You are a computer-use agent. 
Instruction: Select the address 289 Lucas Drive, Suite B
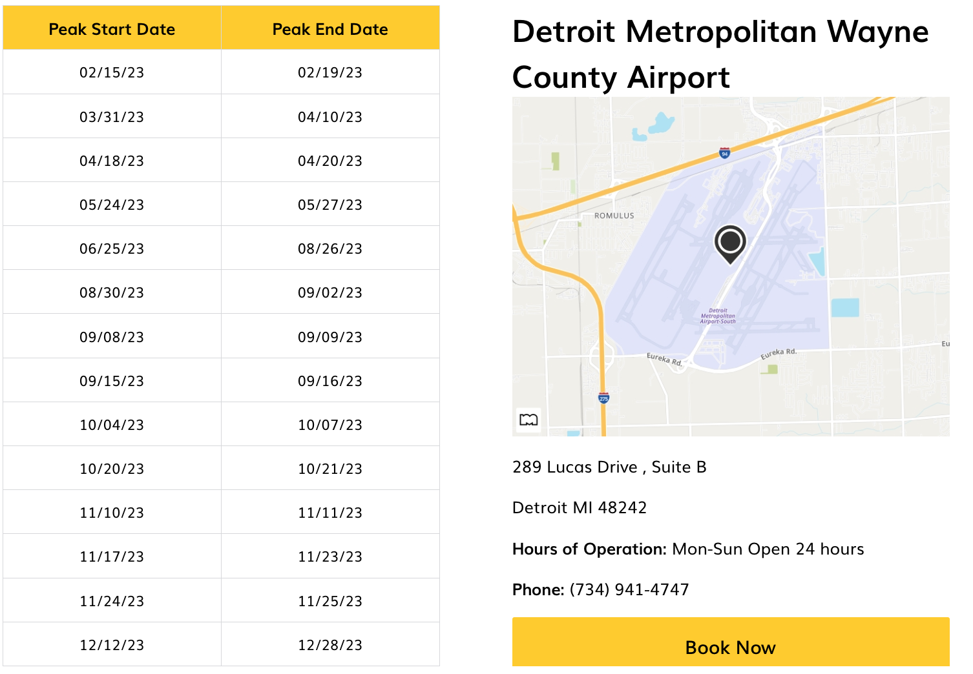point(609,467)
